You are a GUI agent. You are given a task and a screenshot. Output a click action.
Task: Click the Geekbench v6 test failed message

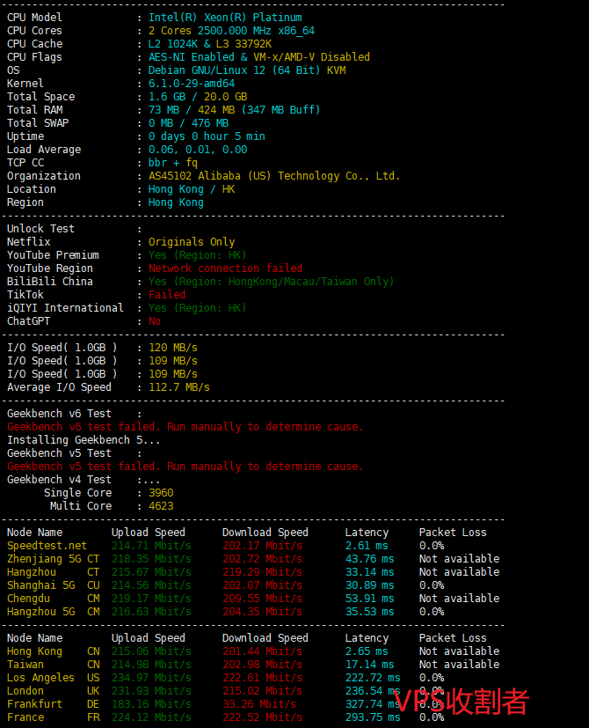[185, 427]
